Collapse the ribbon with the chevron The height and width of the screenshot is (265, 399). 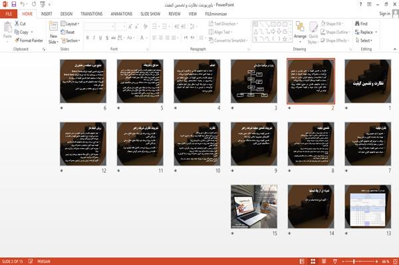394,49
